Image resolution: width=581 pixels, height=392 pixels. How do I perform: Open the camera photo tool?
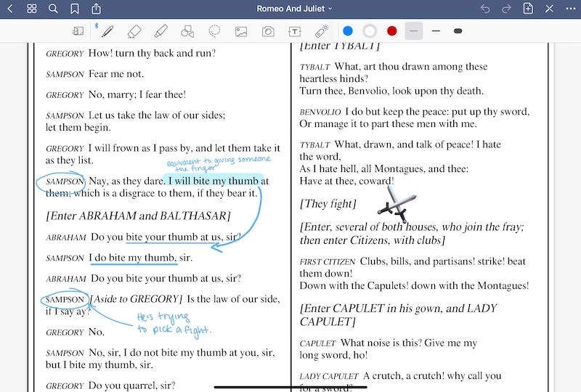tap(268, 31)
